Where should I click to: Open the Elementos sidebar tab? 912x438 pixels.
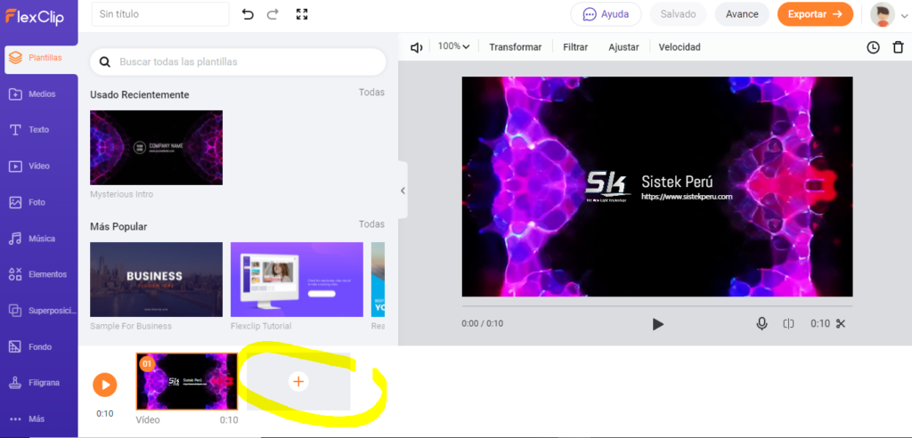(39, 274)
